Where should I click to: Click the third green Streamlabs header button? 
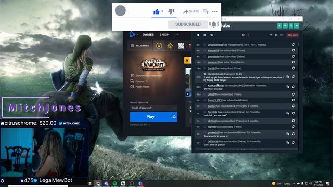click(291, 25)
